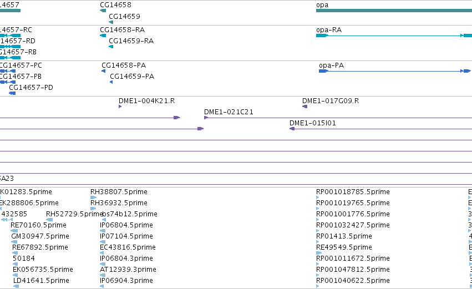Click protein CG14657-PD
472x289 pixels.
pyautogui.click(x=31, y=88)
